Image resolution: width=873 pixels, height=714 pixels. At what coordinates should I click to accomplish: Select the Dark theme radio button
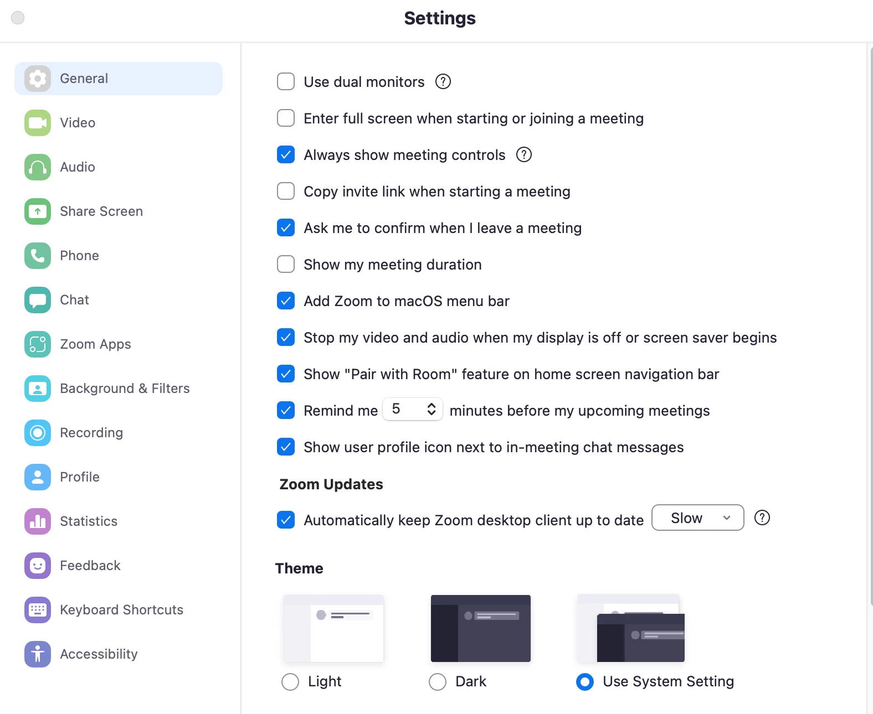(438, 682)
